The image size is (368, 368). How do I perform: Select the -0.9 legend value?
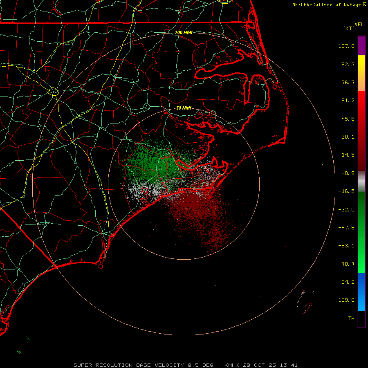(x=348, y=173)
